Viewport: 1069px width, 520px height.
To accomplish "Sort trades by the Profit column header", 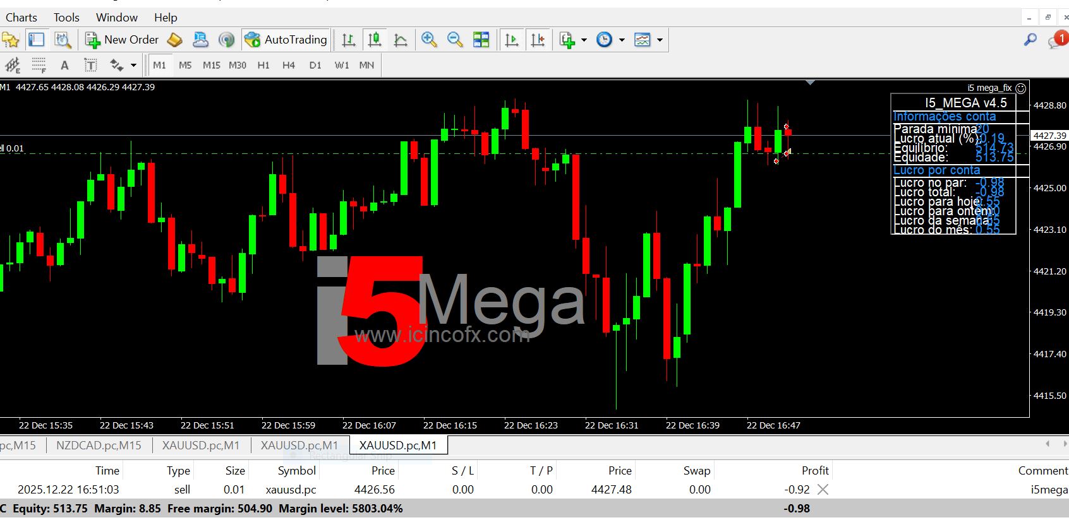I will [x=815, y=471].
